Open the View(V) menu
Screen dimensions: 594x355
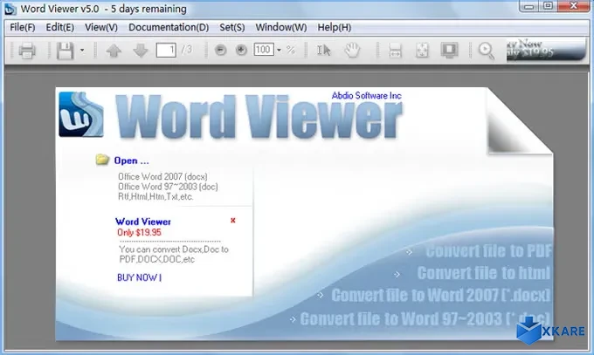pyautogui.click(x=101, y=27)
